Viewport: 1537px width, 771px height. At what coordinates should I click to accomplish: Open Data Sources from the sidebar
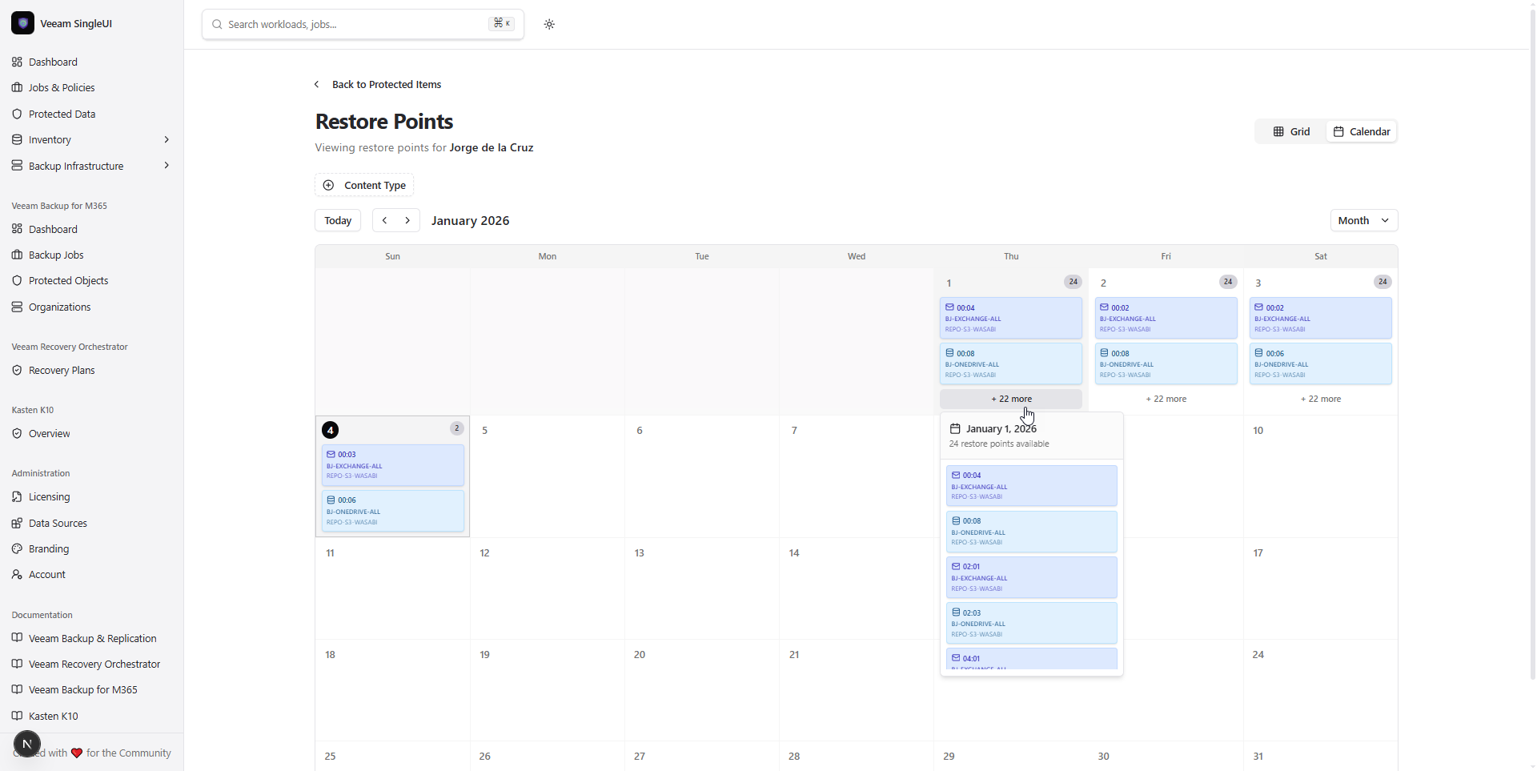(17, 523)
